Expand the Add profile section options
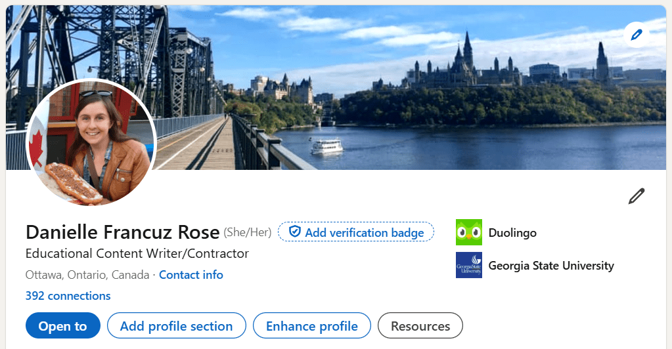The image size is (672, 349). tap(176, 326)
